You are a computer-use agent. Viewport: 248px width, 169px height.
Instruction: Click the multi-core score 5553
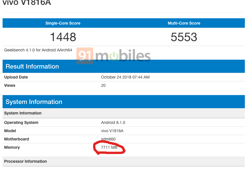184,37
